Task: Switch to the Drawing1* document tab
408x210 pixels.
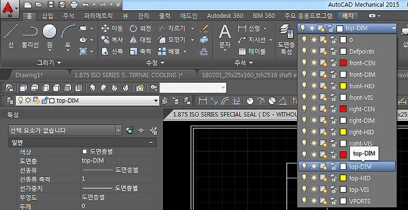Action: 29,75
